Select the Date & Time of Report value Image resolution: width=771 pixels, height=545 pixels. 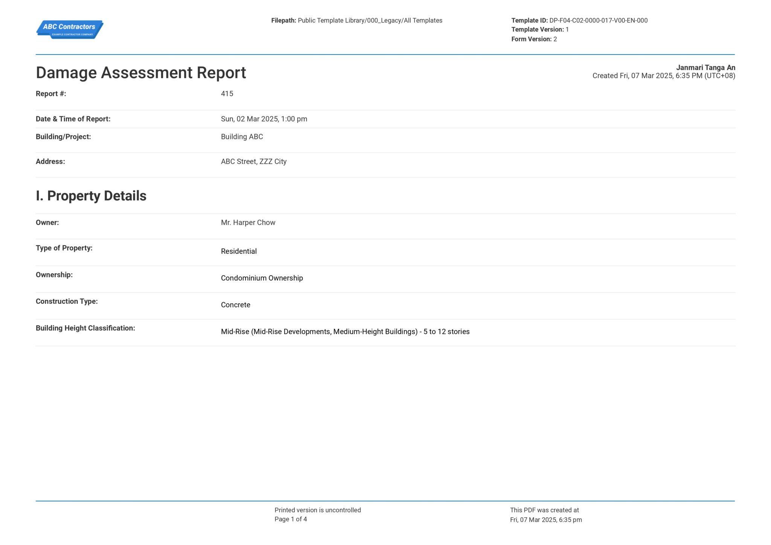(x=264, y=119)
